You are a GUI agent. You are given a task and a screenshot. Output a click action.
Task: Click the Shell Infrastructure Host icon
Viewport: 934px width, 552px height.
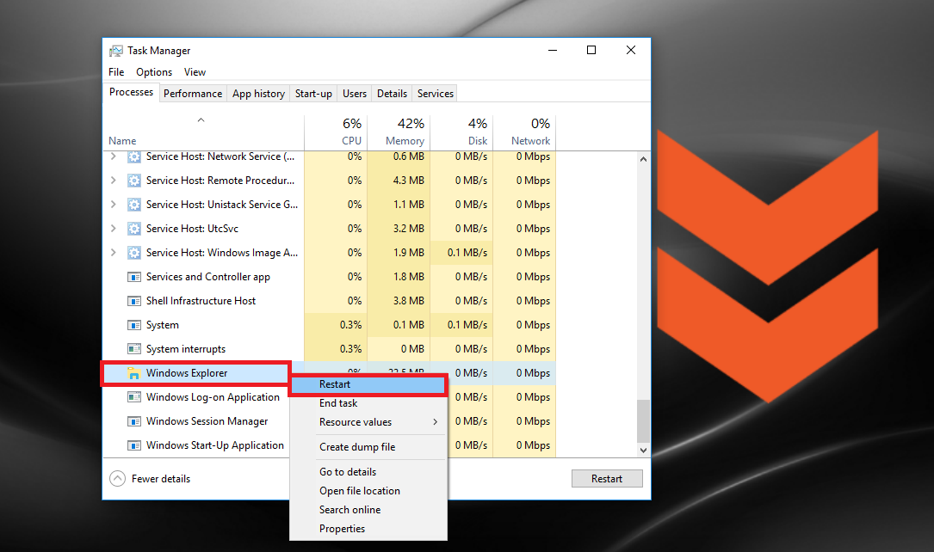[x=134, y=301]
